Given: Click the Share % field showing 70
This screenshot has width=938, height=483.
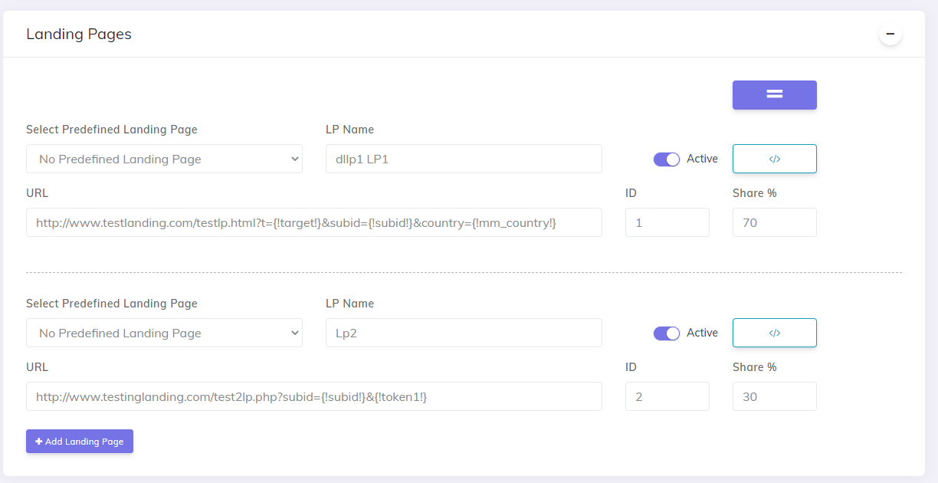Looking at the screenshot, I should [775, 222].
